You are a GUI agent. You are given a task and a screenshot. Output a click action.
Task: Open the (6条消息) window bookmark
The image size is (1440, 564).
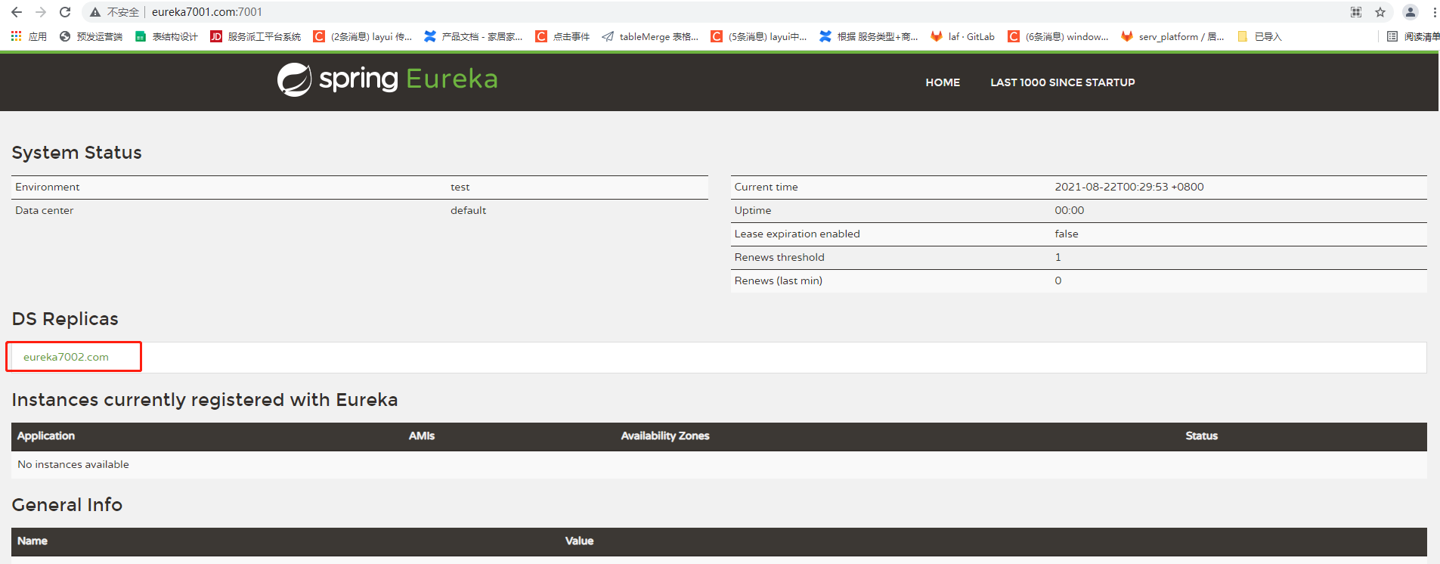[1058, 36]
